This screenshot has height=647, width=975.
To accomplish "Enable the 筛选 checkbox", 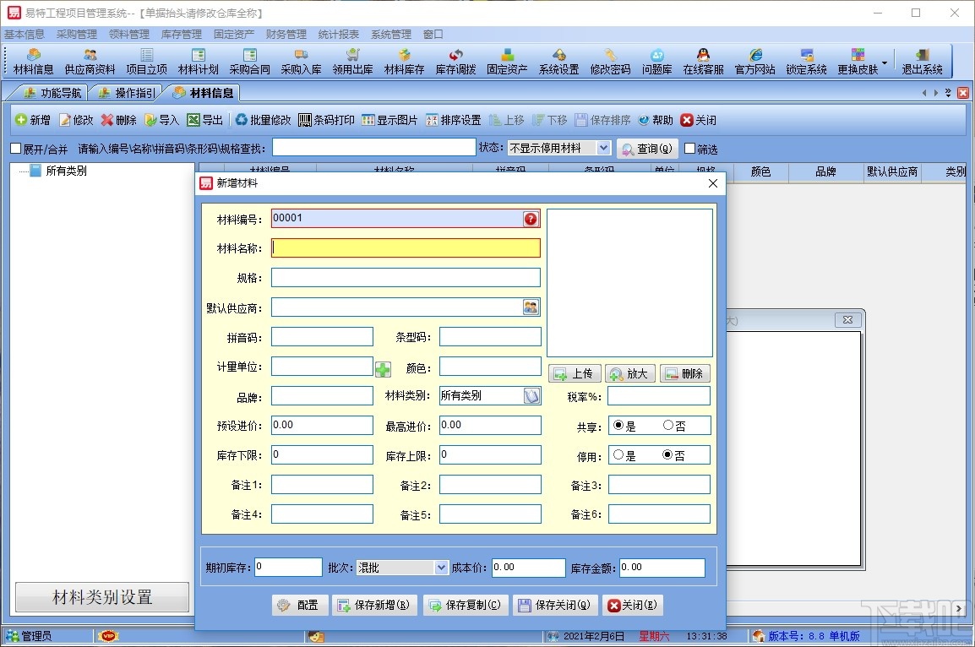I will [689, 149].
